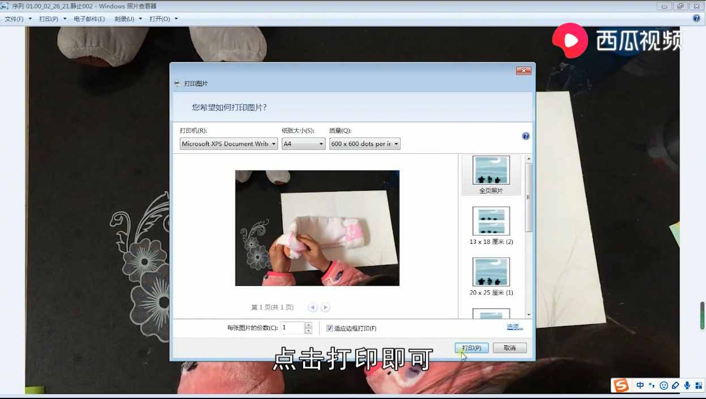706x399 pixels.
Task: Select the 20 x 25 厘米 (1) layout
Action: tap(491, 277)
